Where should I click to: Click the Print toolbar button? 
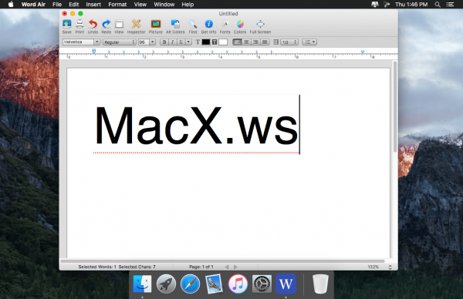[79, 24]
